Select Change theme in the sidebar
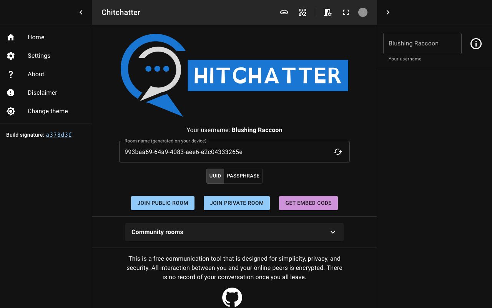The height and width of the screenshot is (308, 492). [46, 111]
